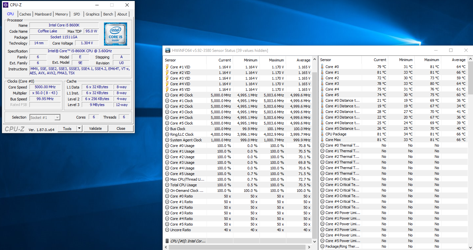The width and height of the screenshot is (473, 250).
Task: Click scroll up arrow of right sensor pane
Action: 470,59
